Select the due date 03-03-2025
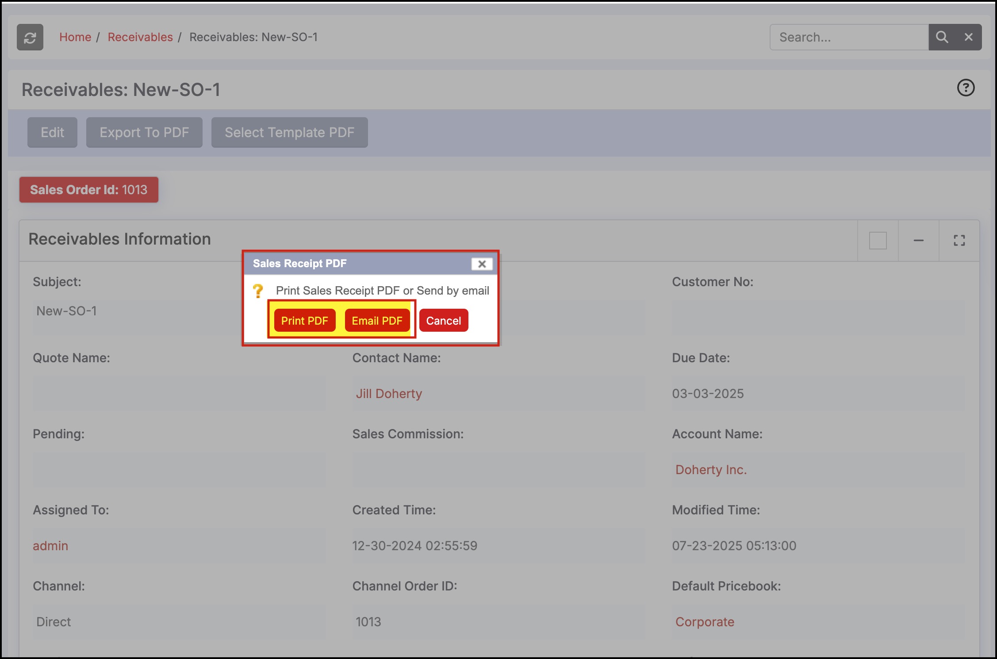Viewport: 997px width, 659px height. click(708, 394)
